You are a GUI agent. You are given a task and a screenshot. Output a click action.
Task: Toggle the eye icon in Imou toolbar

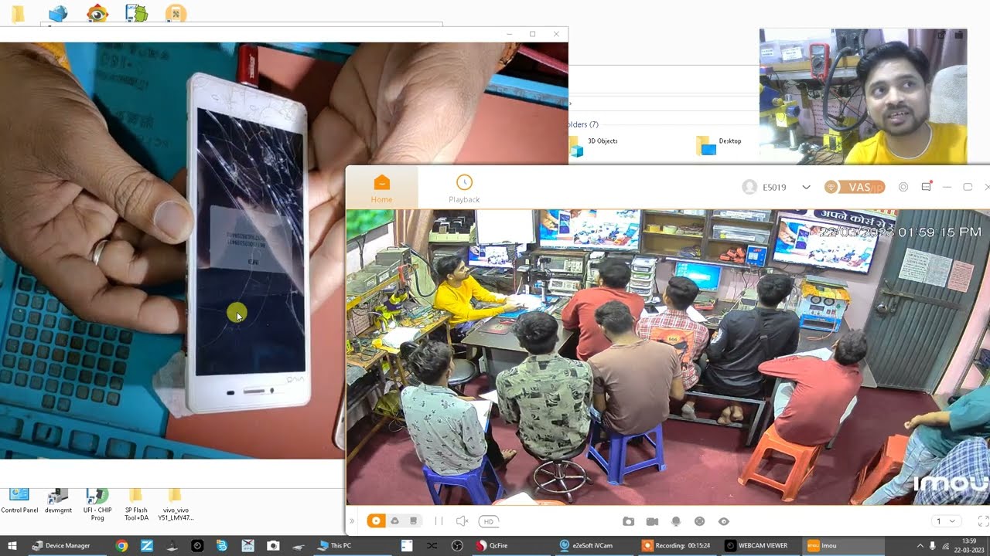tap(724, 521)
